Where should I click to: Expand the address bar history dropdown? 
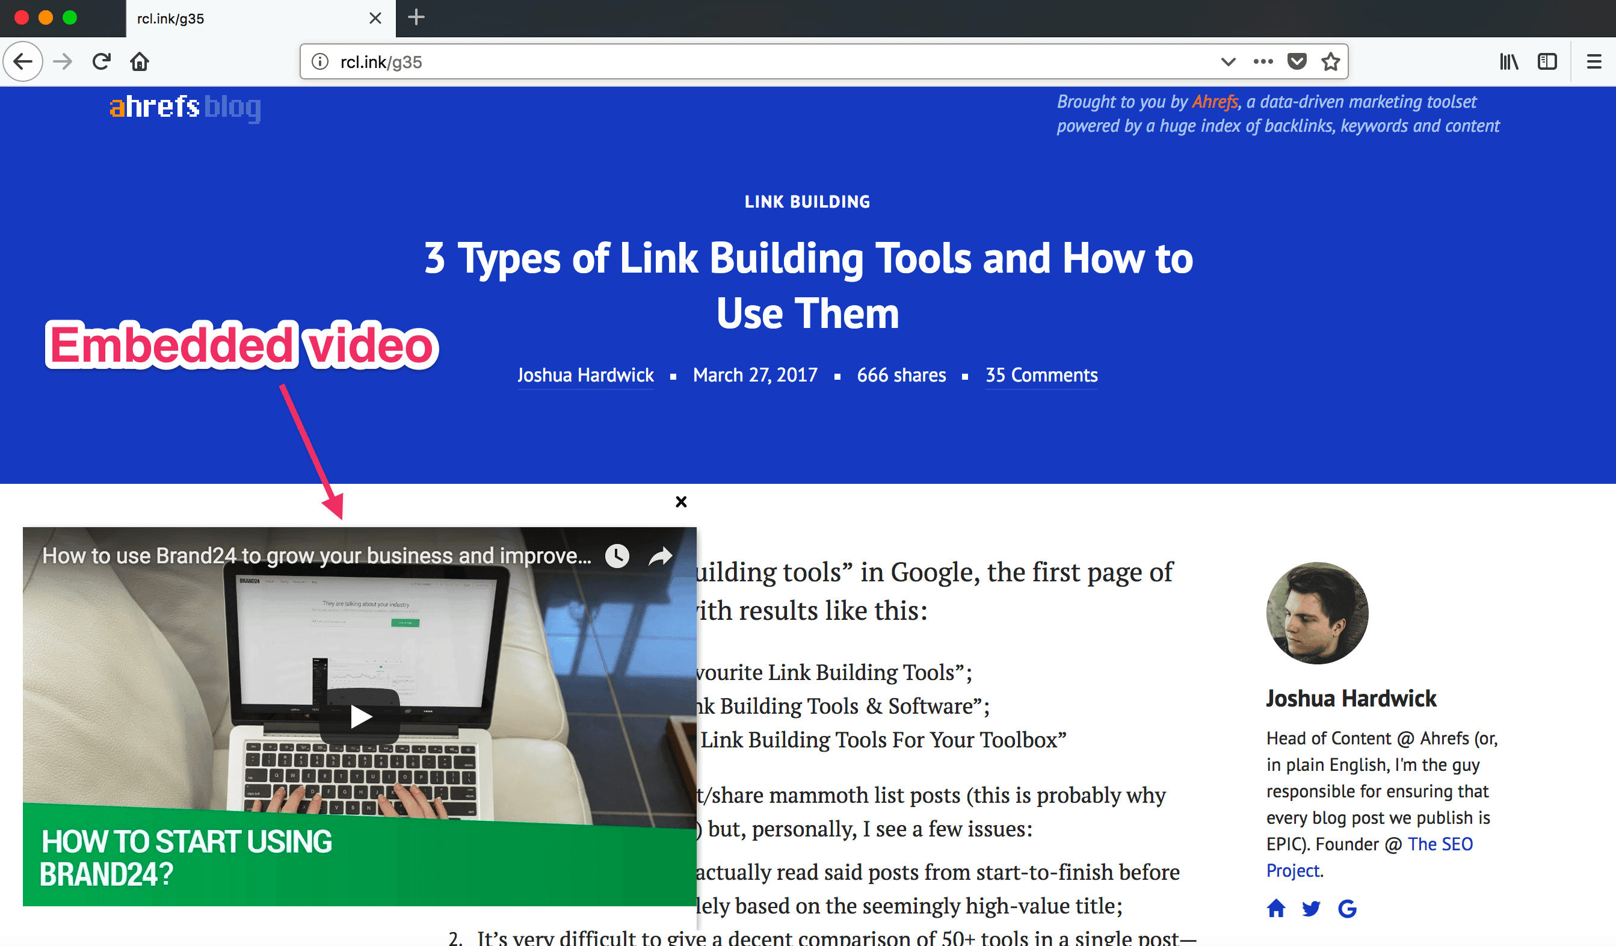[1227, 61]
